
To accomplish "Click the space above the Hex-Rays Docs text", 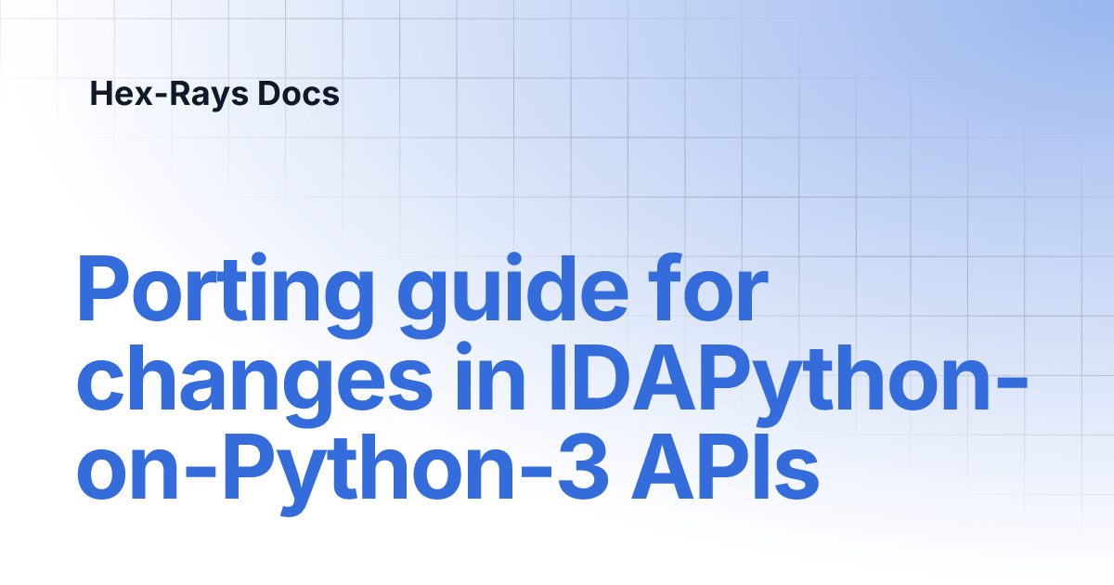I will (214, 42).
